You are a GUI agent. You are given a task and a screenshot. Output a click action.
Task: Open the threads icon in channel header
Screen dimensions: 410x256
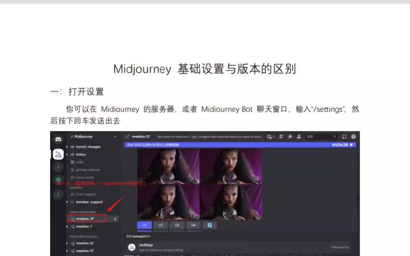[x=270, y=137]
